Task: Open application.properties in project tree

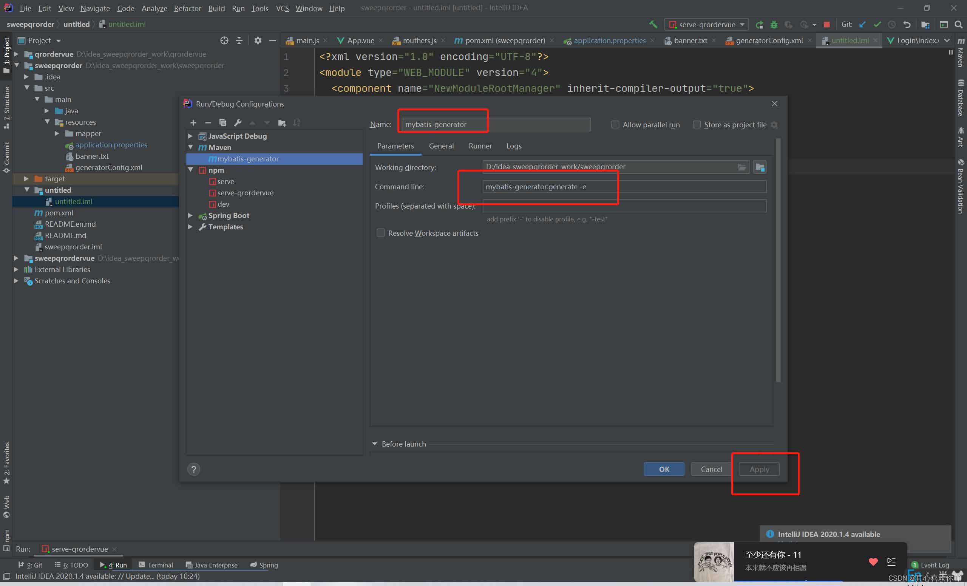Action: click(106, 145)
